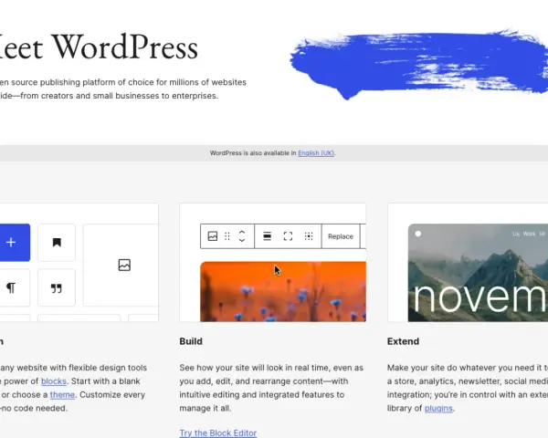Click the Extend heading
548x438 pixels.
(x=403, y=341)
